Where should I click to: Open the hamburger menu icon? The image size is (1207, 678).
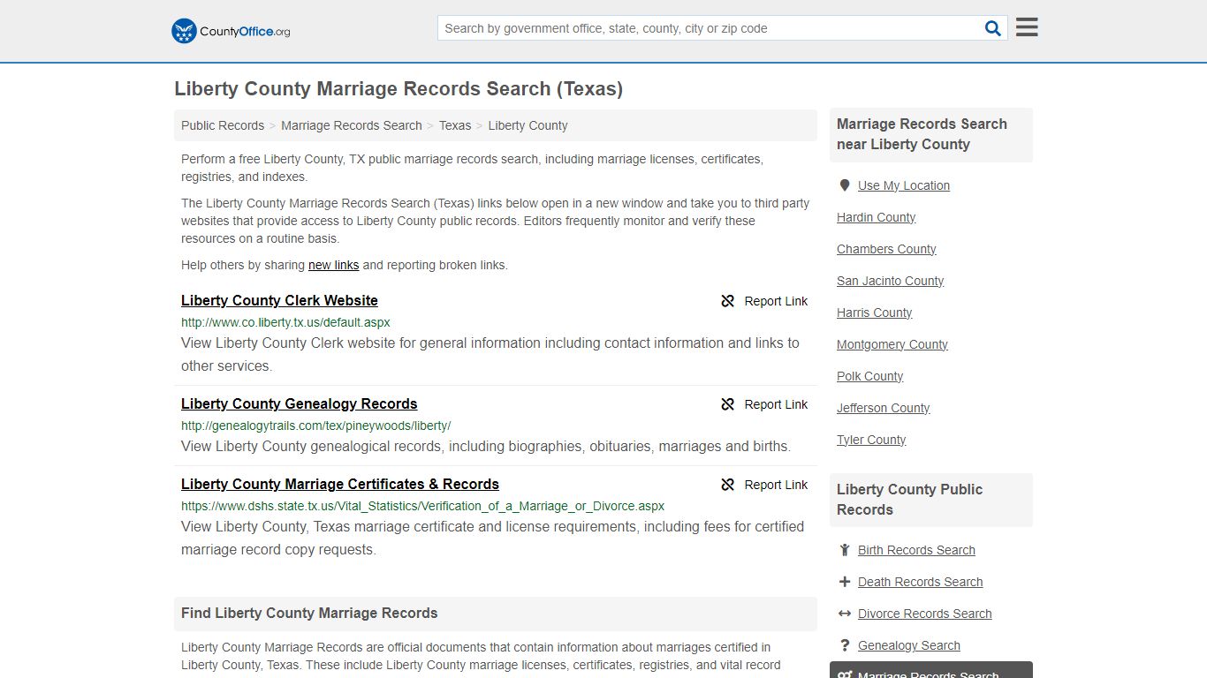click(1027, 27)
